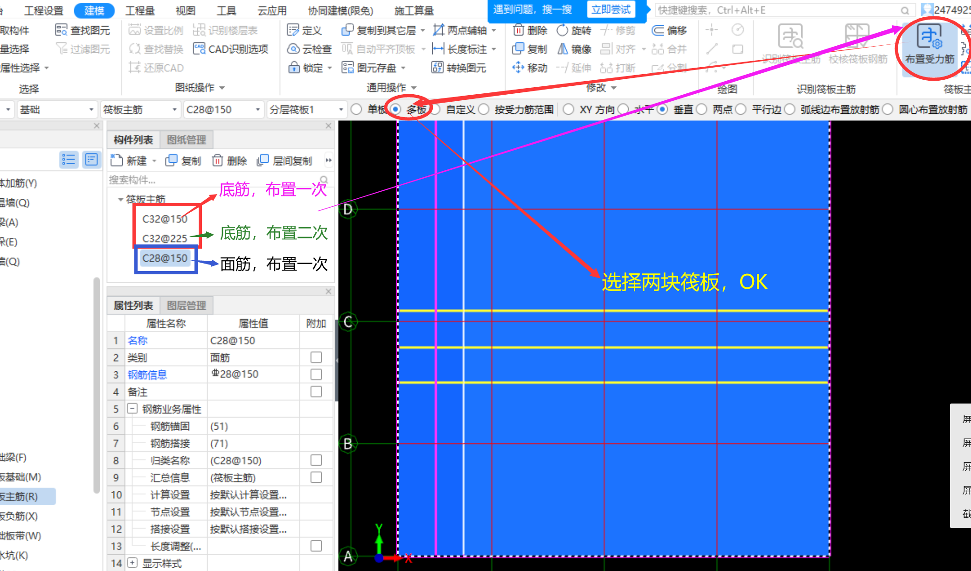This screenshot has height=571, width=971.
Task: Open the 云检查 tool
Action: point(310,49)
